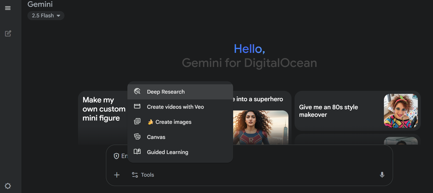This screenshot has height=193, width=433.
Task: Click the Deep Research magnifier icon
Action: coord(137,91)
